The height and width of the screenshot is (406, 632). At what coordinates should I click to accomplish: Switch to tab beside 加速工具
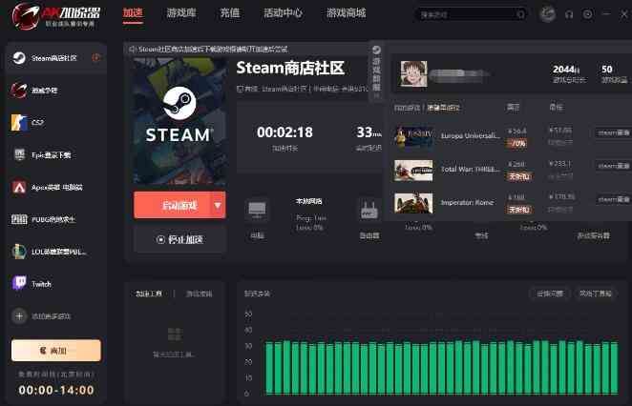(x=200, y=294)
